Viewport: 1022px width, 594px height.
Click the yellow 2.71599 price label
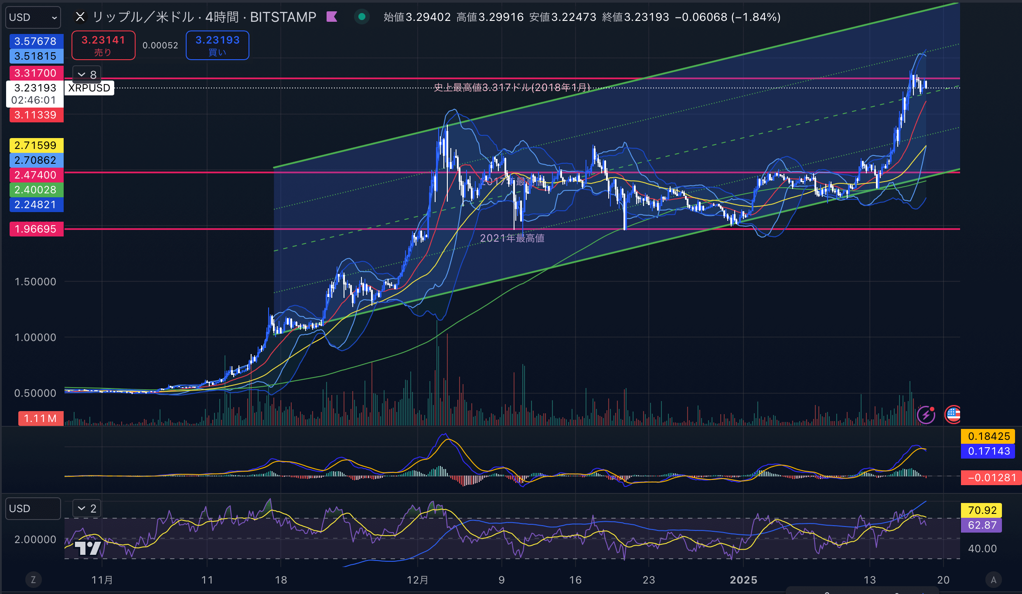(x=37, y=145)
